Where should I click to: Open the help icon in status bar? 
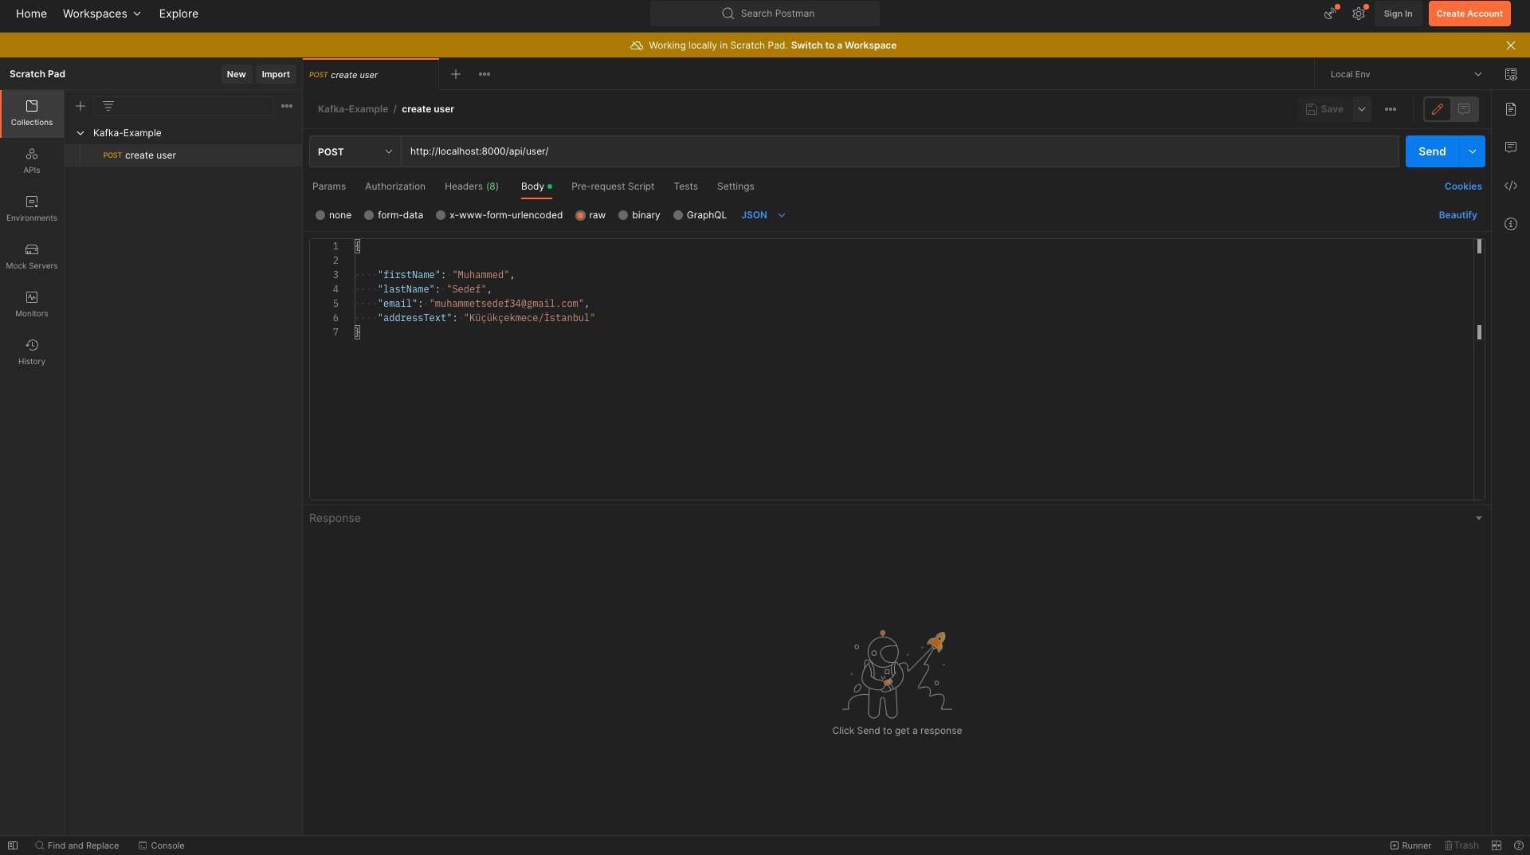[1519, 845]
